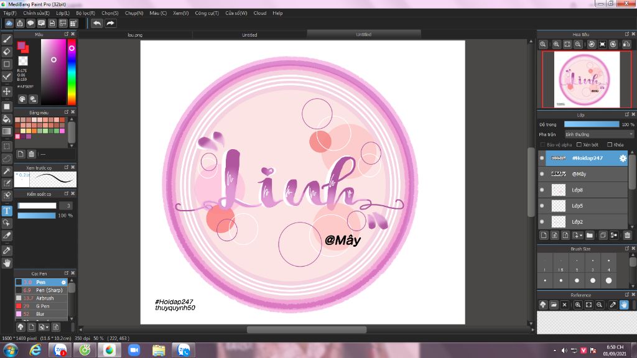Screen dimensions: 637x358
Task: Select the transparent color swatch
Action: (x=23, y=61)
